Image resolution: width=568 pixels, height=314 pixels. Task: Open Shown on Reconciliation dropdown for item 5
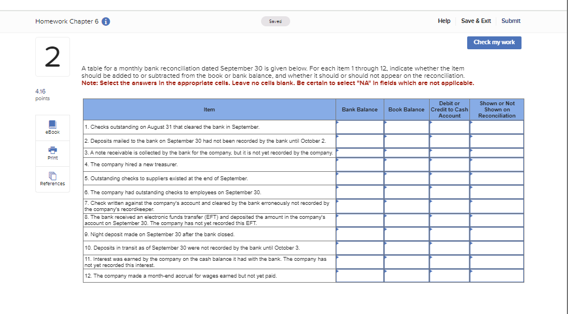tap(497, 179)
